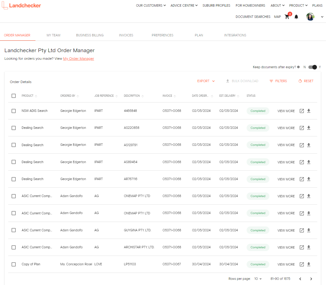The width and height of the screenshot is (326, 285).
Task: Expand the About menu
Action: (277, 5)
